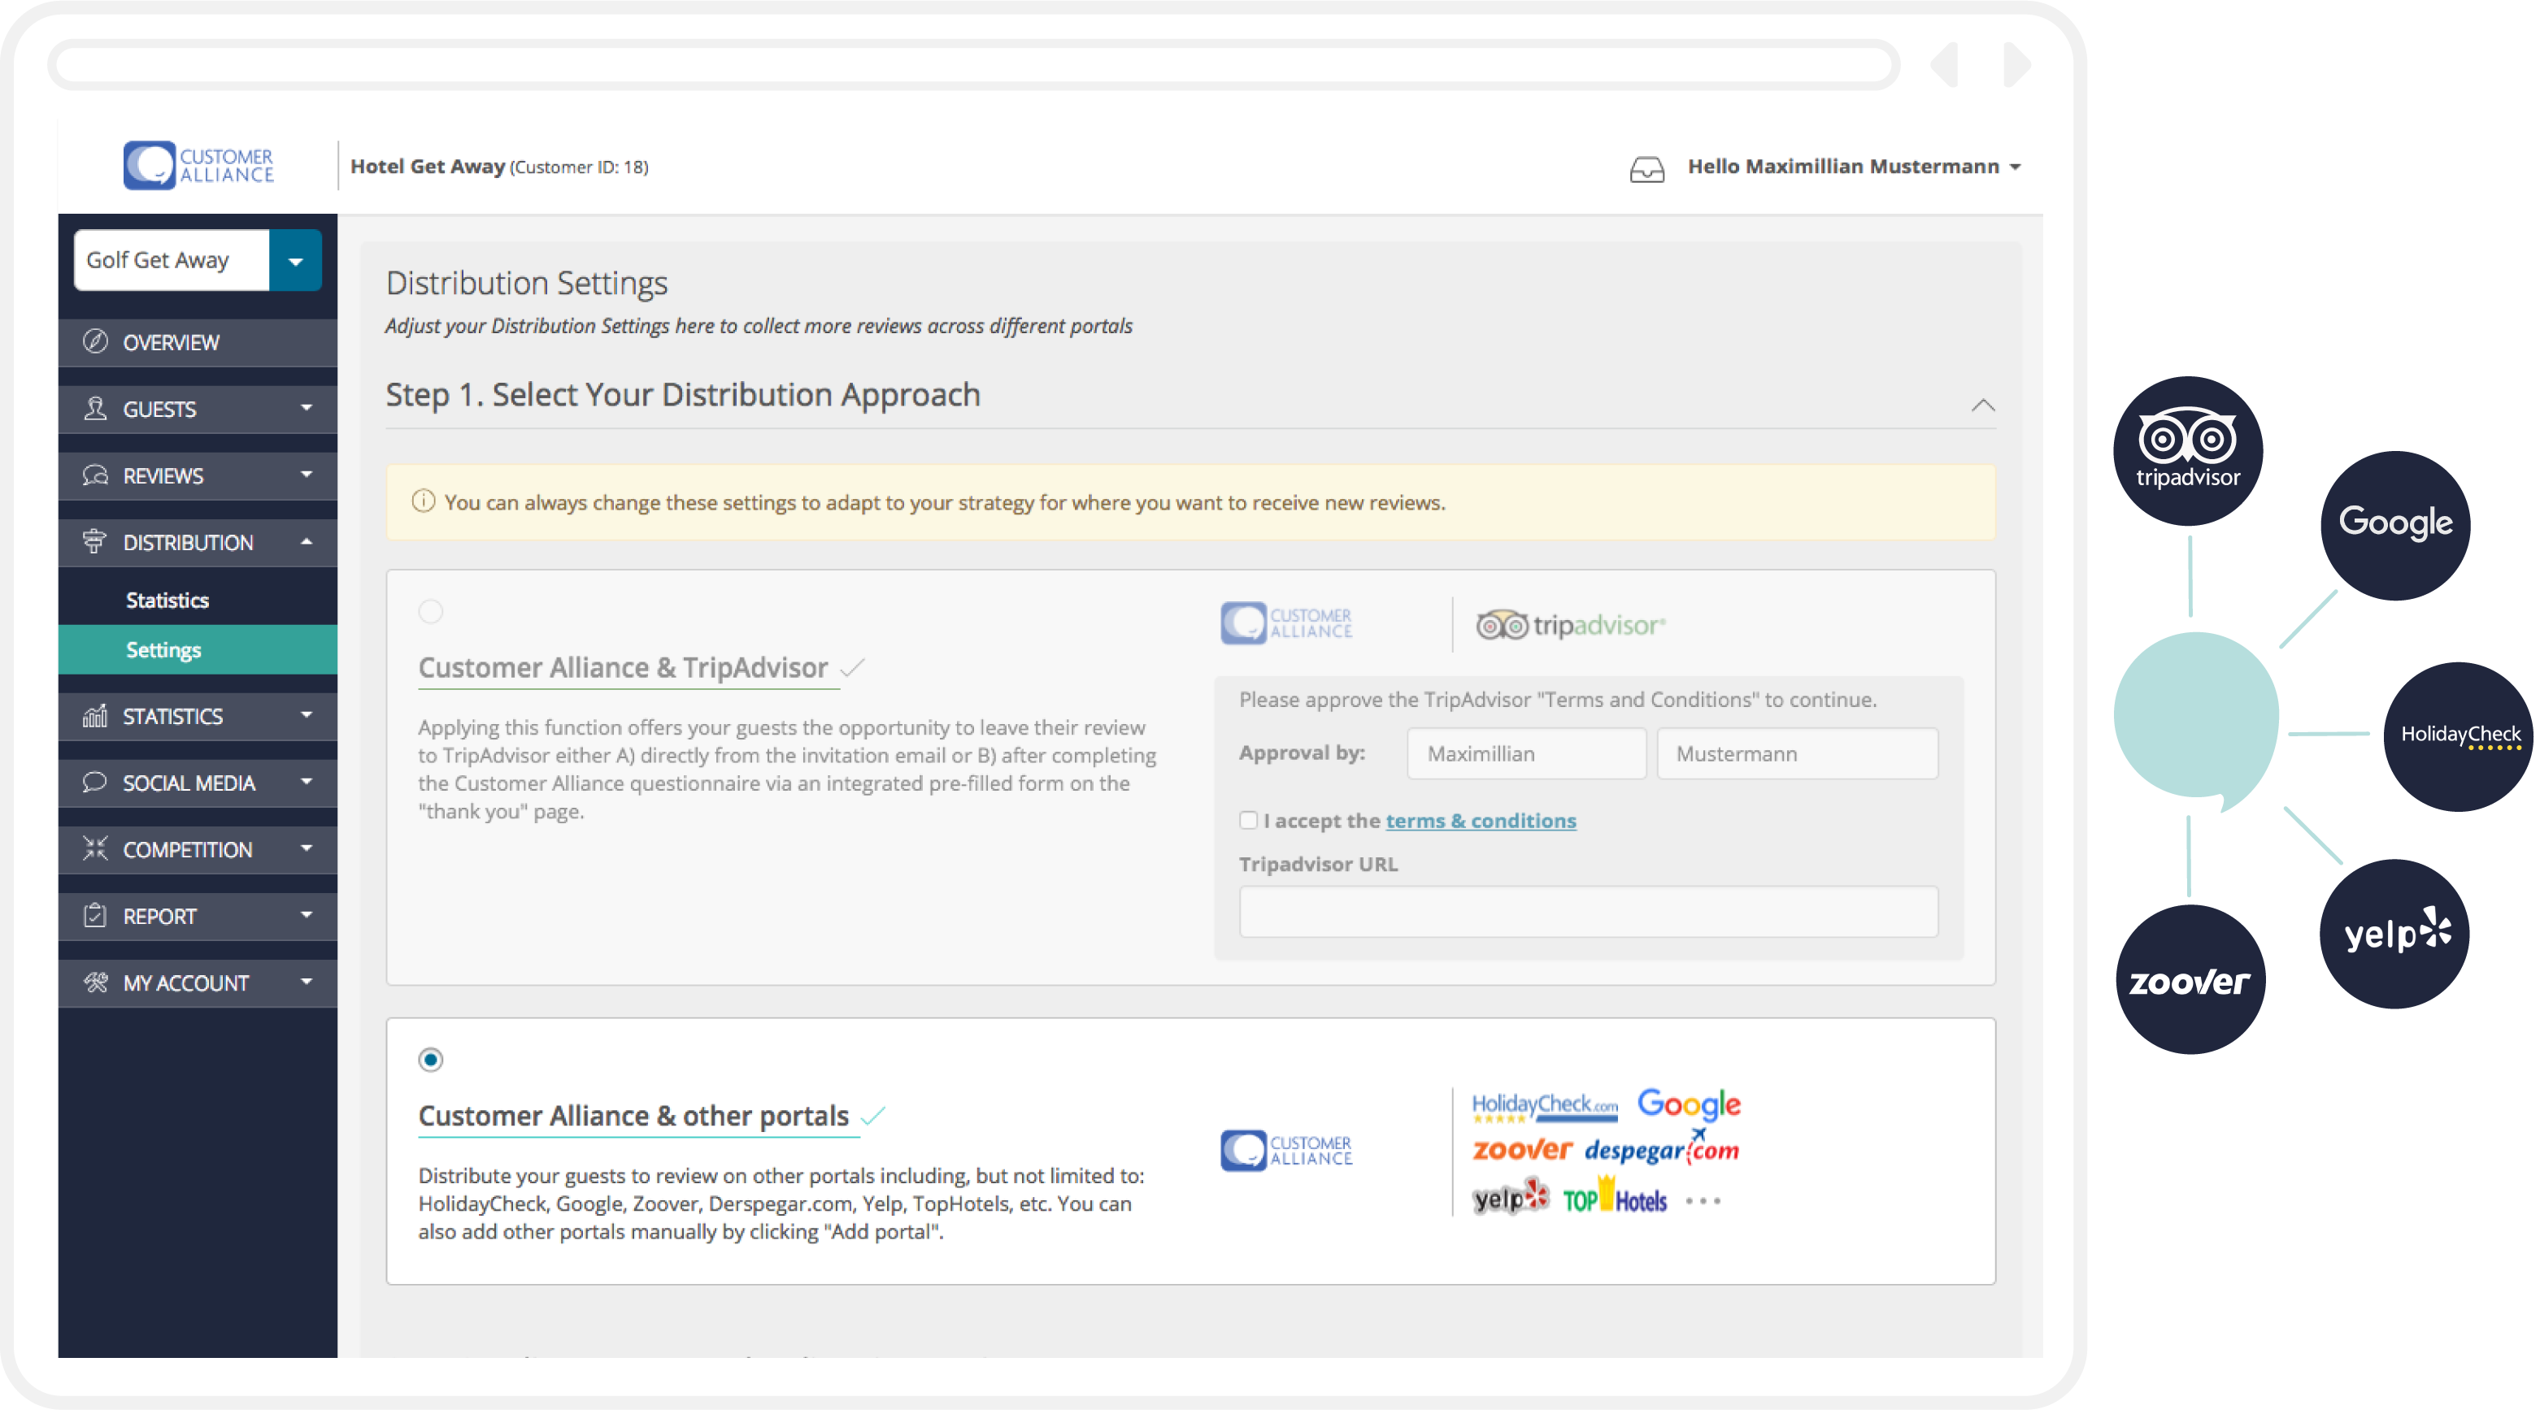Click the dark zoover circle on right
2540x1414 pixels.
[2190, 980]
